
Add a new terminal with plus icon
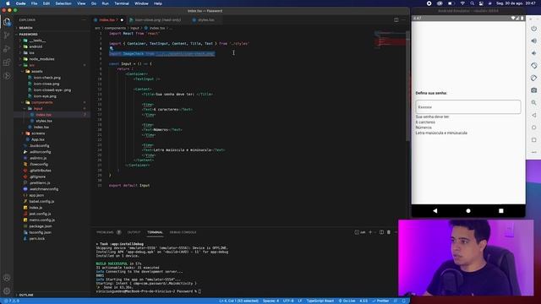[370, 232]
